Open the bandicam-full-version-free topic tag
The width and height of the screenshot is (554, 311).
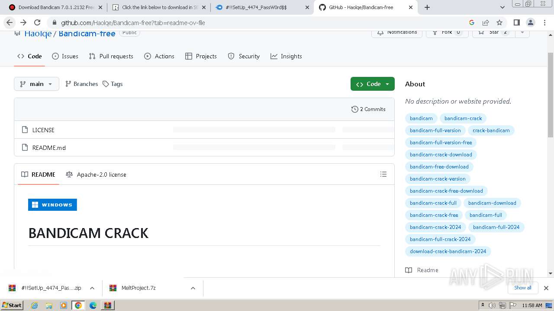point(441,143)
